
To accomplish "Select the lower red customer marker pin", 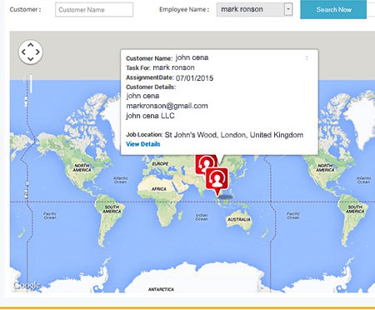I will (217, 181).
